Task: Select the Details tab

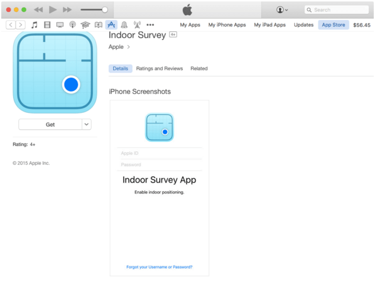Action: 121,68
